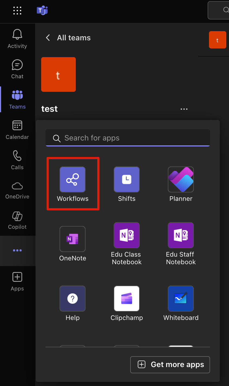Open Edu Staff Notebook app
The image size is (229, 386).
181,244
